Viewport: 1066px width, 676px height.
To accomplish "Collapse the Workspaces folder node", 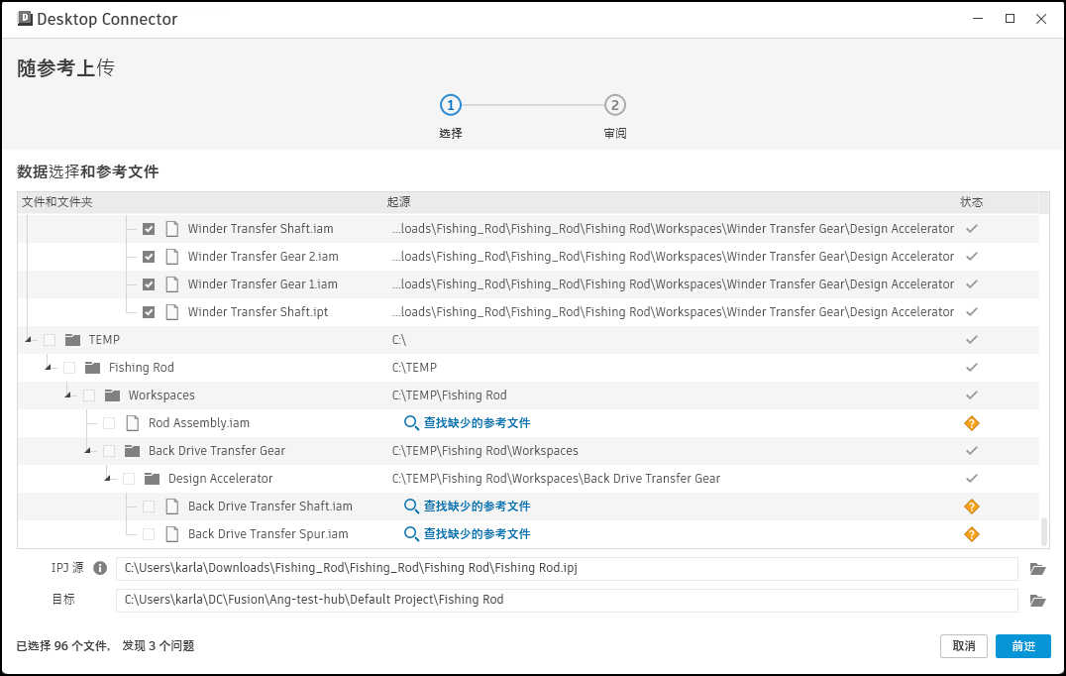I will tap(68, 396).
